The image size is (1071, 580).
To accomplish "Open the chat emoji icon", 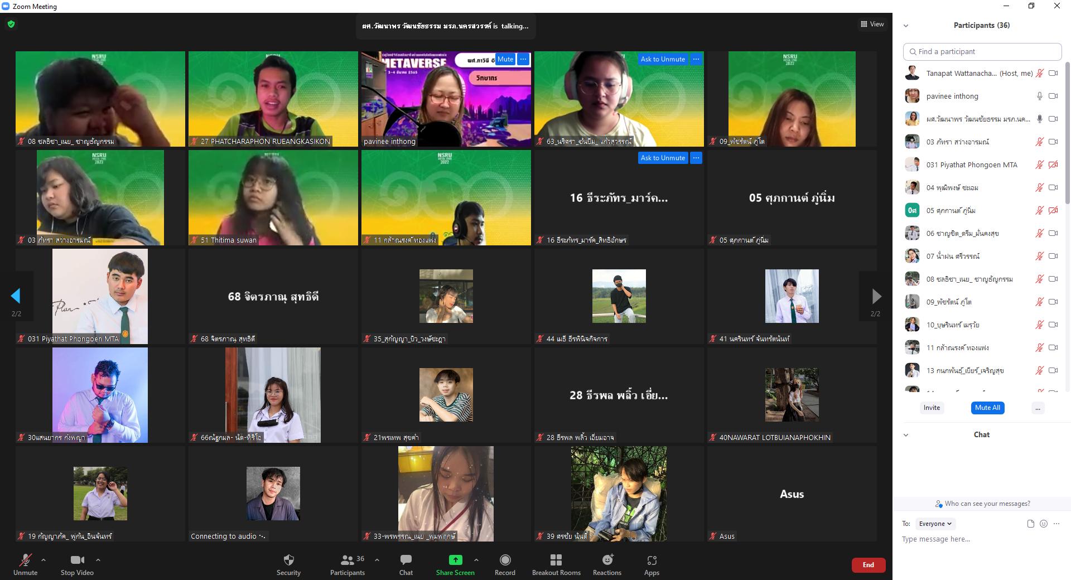I will point(1044,524).
